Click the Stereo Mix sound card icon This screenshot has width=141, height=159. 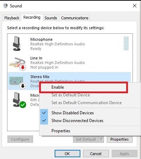pos(16,81)
